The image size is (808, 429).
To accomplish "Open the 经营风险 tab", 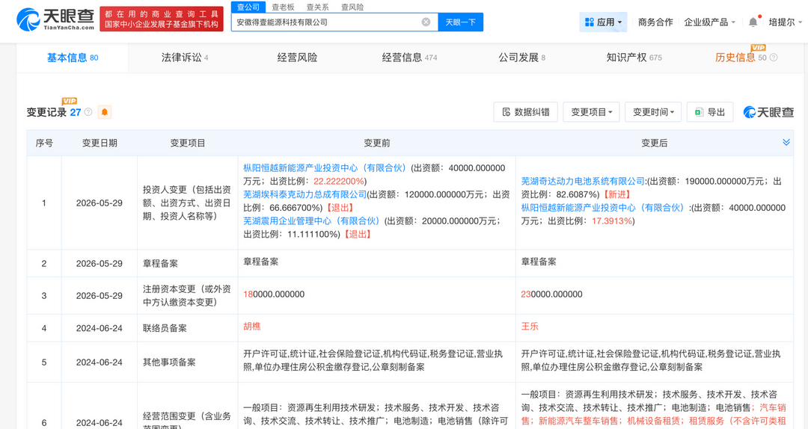I will tap(297, 58).
